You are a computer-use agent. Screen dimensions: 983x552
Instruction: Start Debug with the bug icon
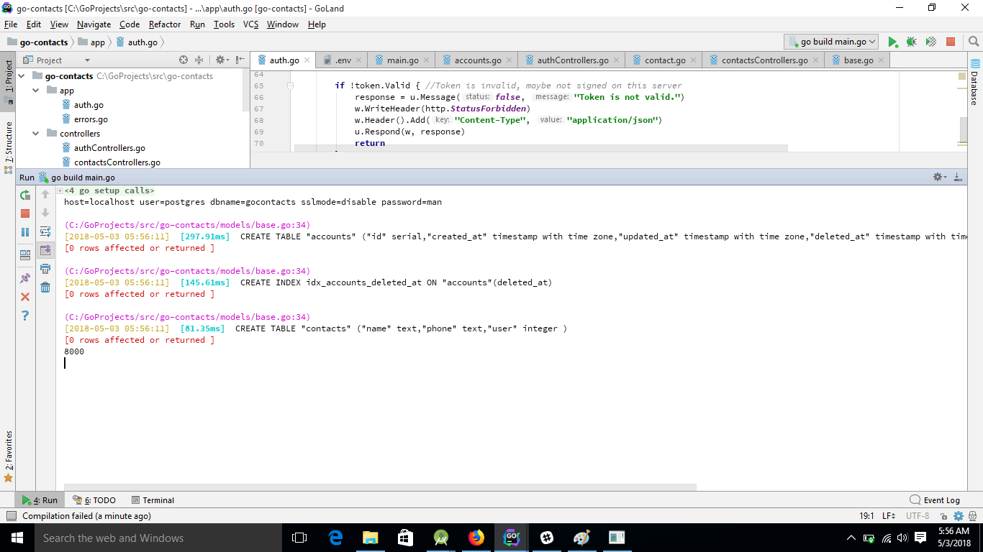[911, 42]
